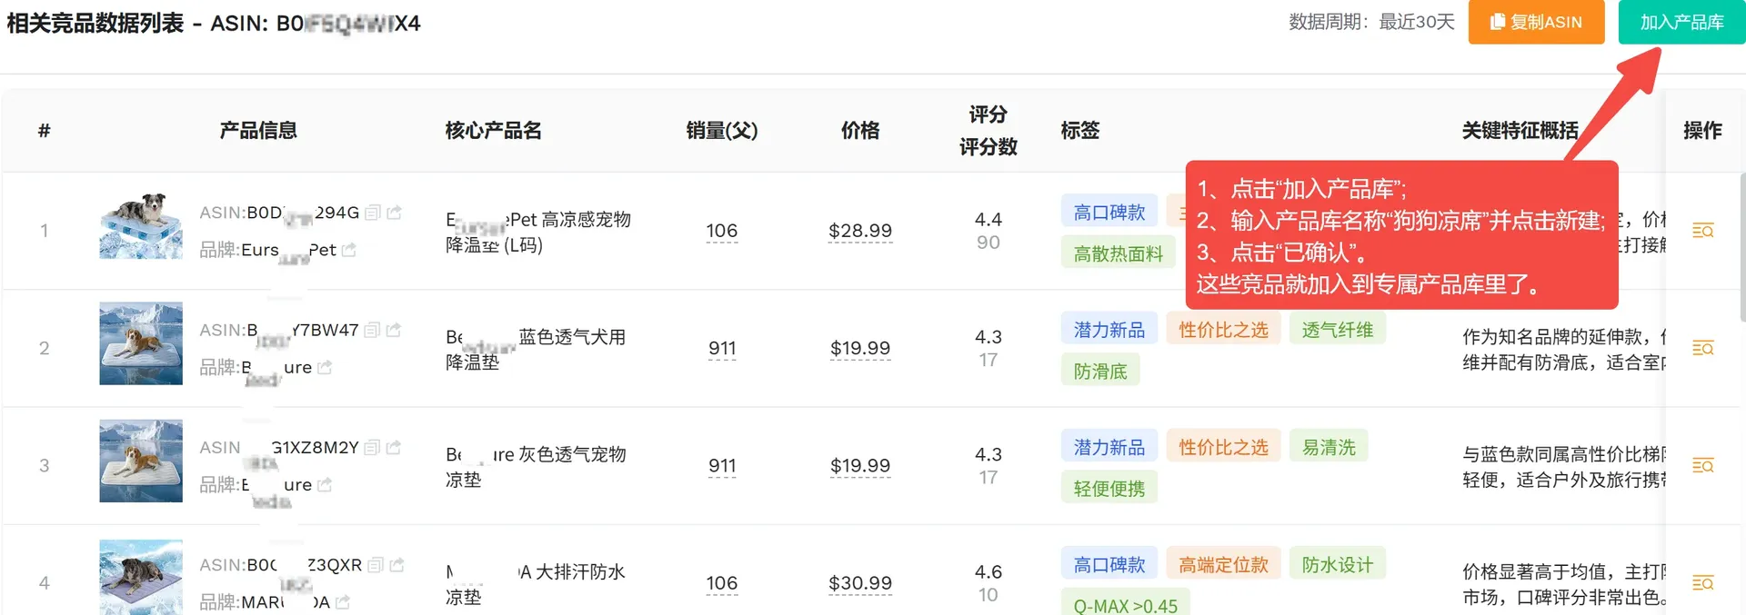This screenshot has width=1746, height=615.
Task: Click the $28.99 price
Action: (860, 231)
